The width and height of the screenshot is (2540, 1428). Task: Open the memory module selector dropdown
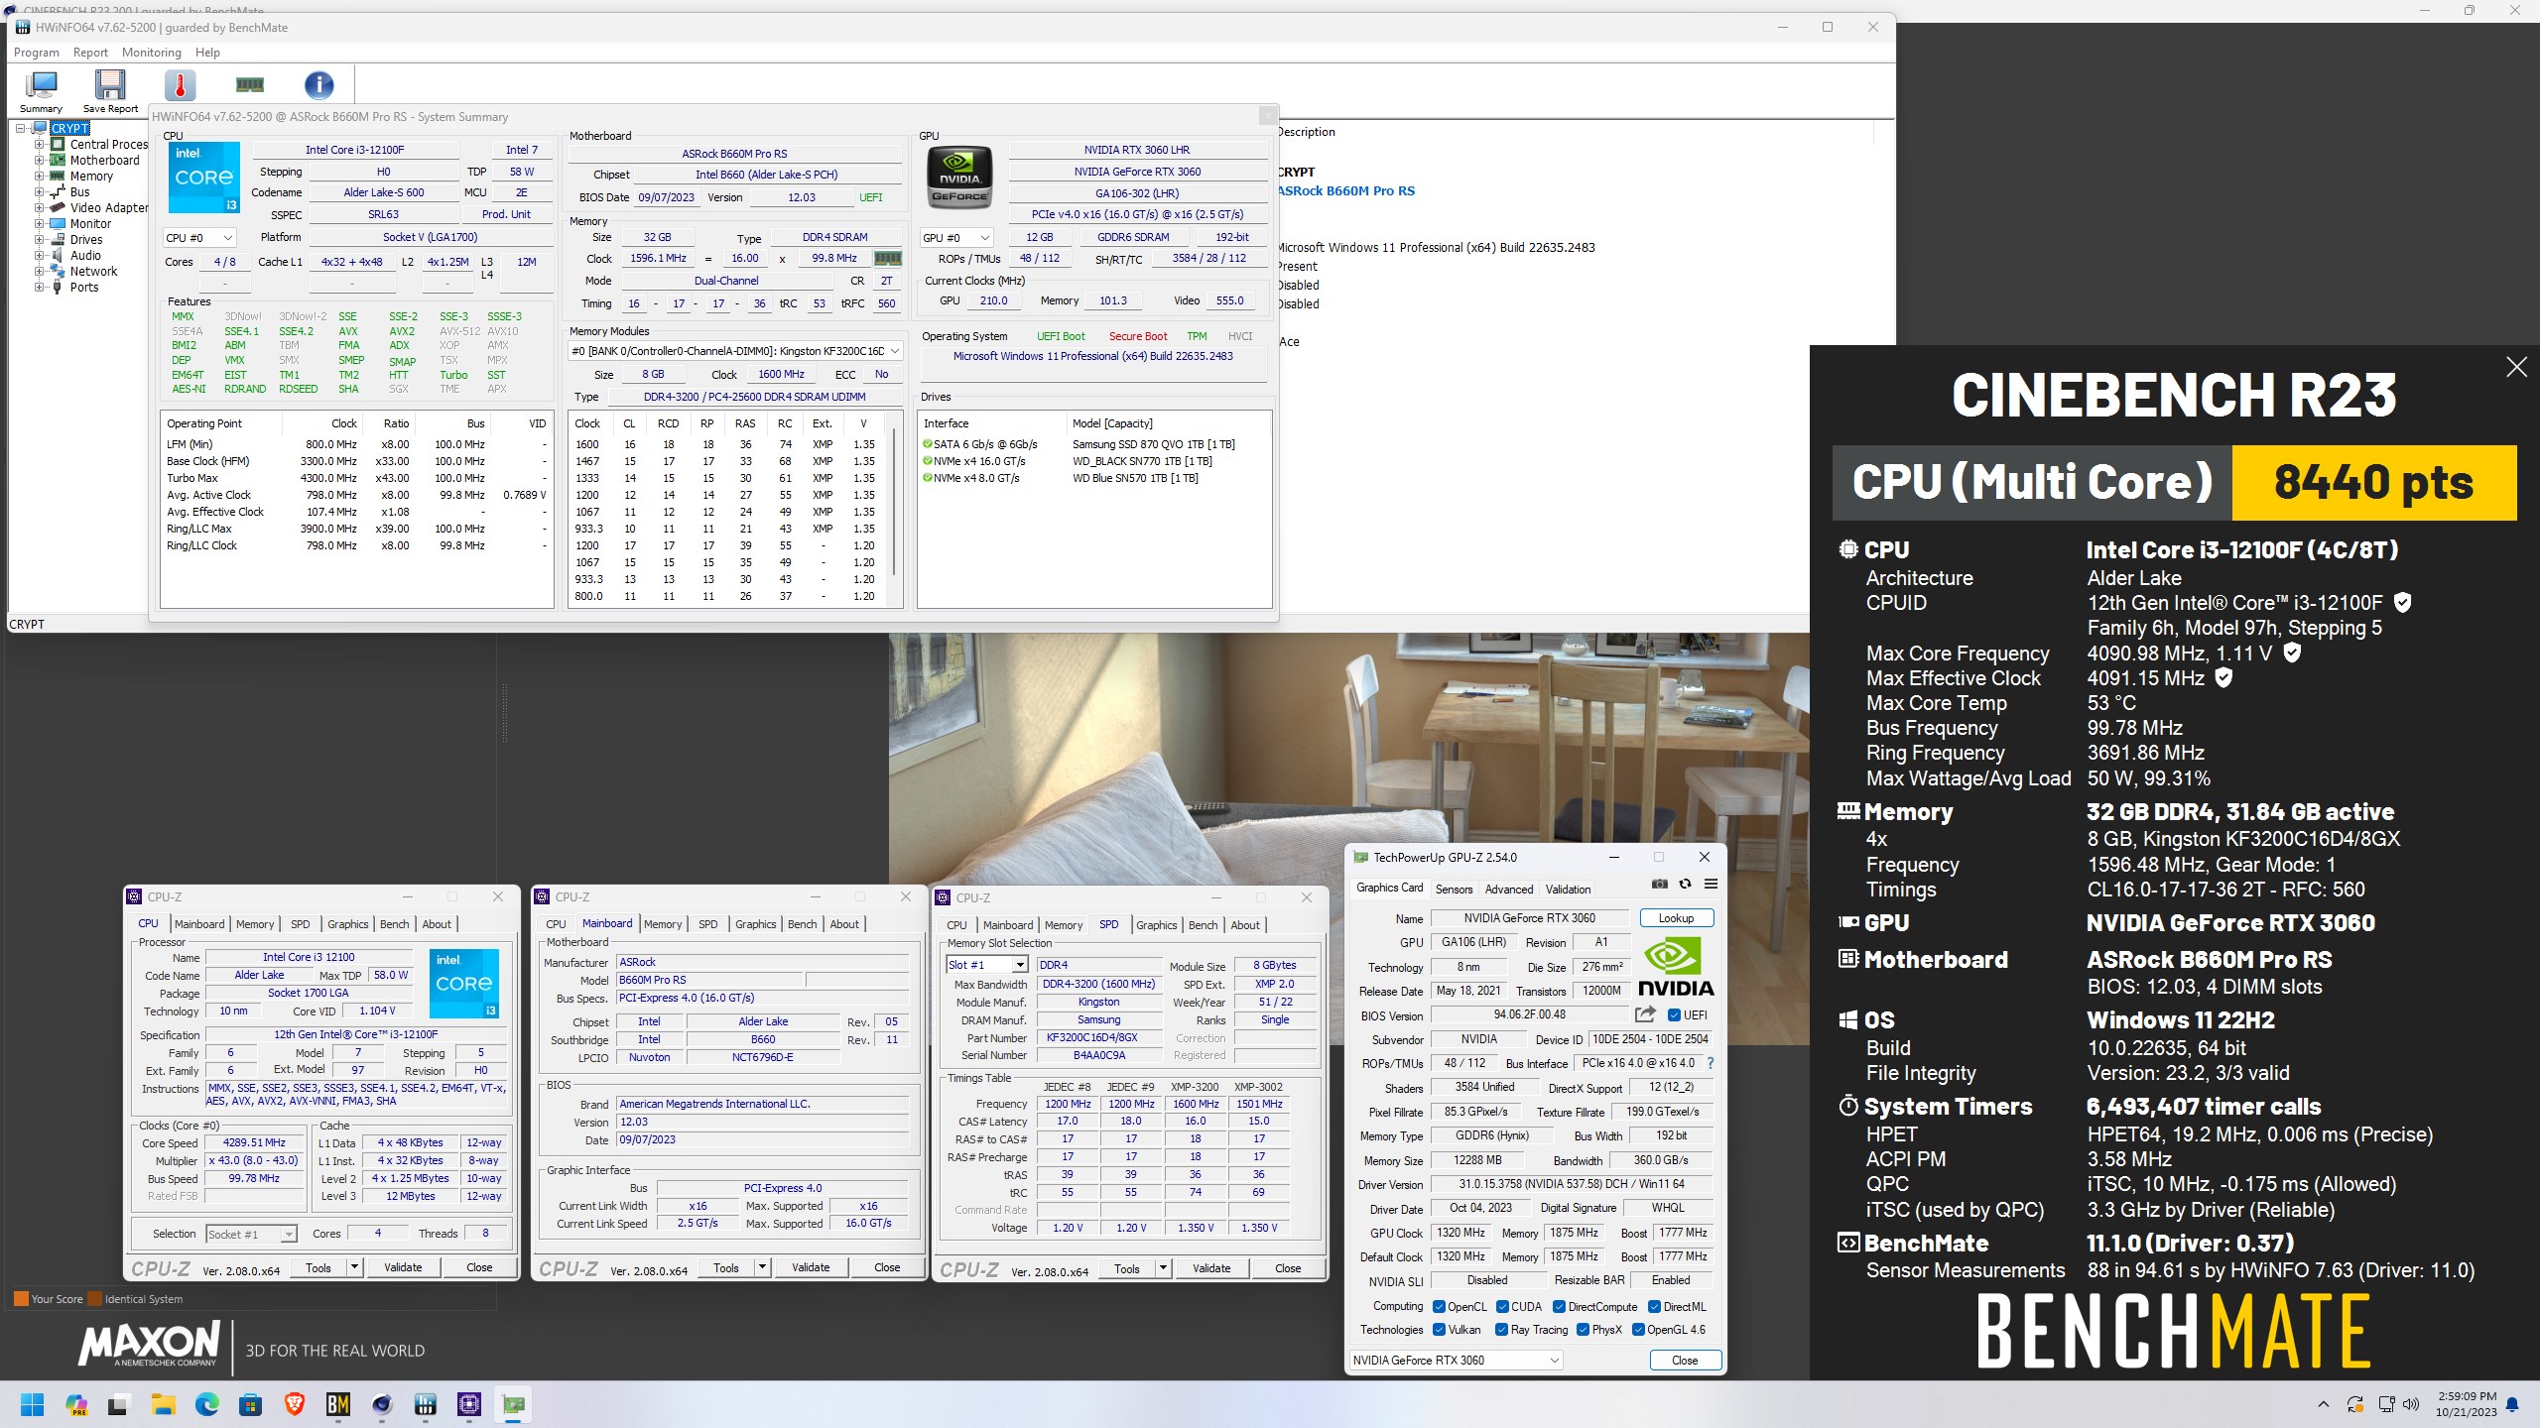pyautogui.click(x=735, y=351)
